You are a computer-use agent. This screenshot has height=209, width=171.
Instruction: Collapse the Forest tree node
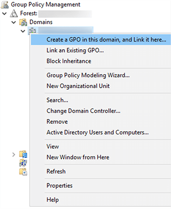pos(5,13)
